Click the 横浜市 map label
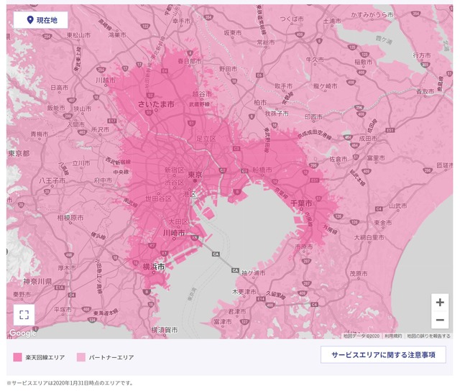The height and width of the screenshot is (391, 460). pos(154,267)
